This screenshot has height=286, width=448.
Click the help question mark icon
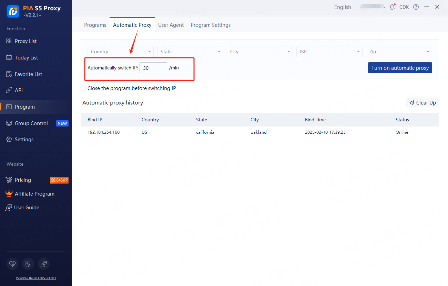[416, 7]
